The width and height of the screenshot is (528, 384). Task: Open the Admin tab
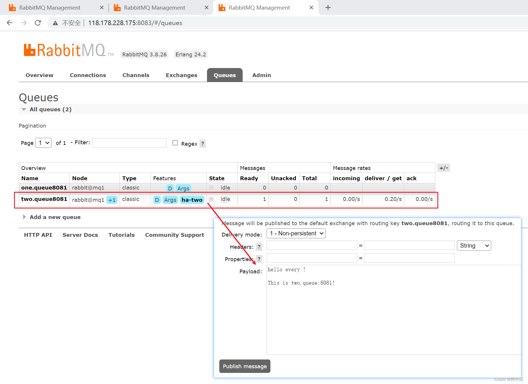click(262, 75)
